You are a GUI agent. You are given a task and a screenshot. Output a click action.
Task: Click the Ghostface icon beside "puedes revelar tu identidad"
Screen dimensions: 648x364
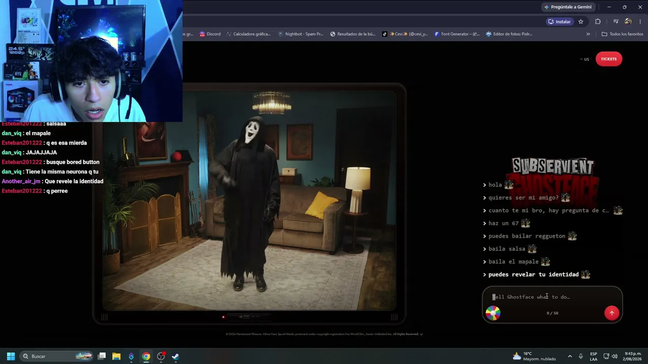(x=586, y=275)
